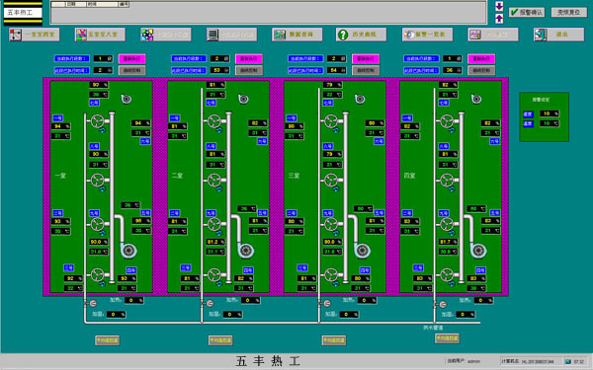Image resolution: width=593 pixels, height=370 pixels.
Task: Click the 变频复位 reset button
Action: 569,13
